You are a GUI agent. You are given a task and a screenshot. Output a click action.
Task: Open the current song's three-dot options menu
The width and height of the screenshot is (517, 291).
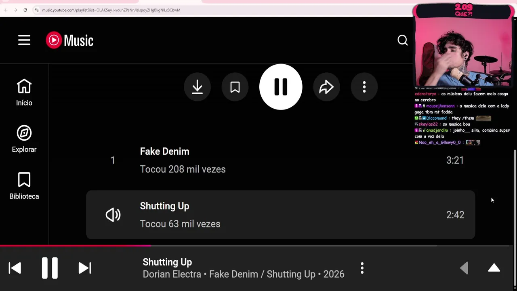click(x=362, y=268)
